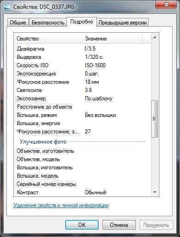Click the По шаблону value

click(99, 98)
